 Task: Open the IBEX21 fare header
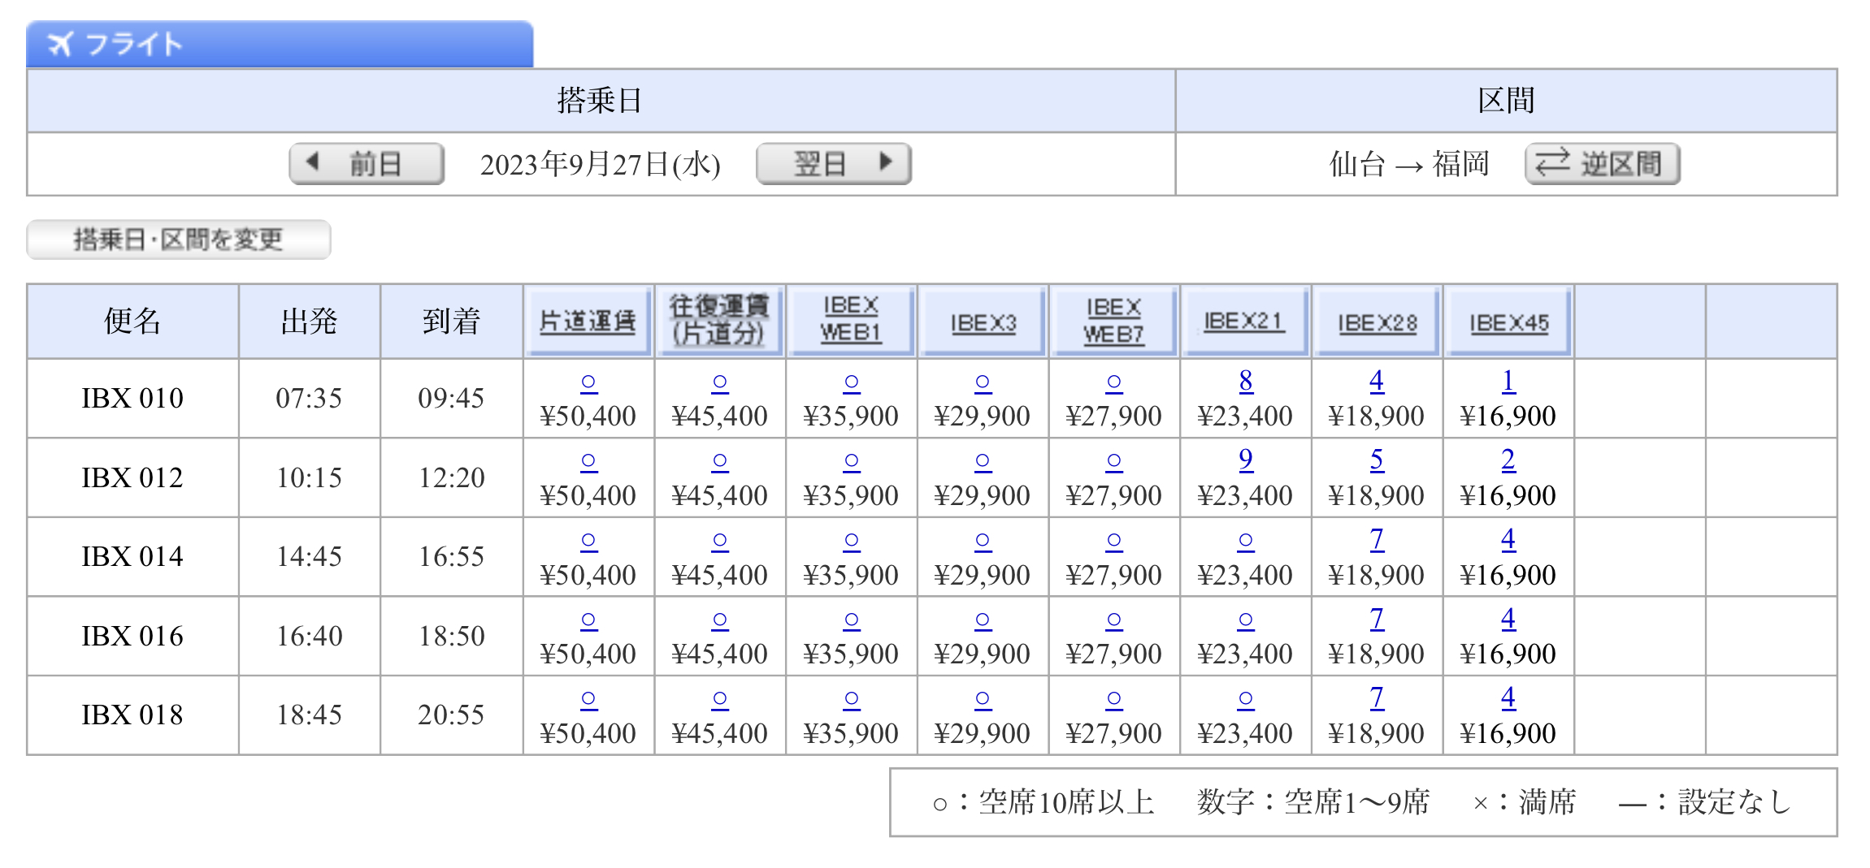(1245, 322)
